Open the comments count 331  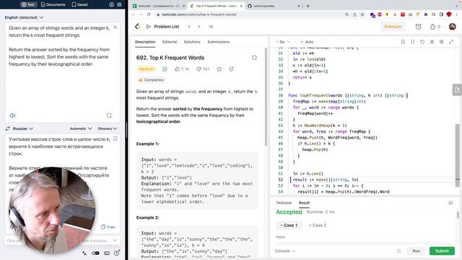(x=203, y=69)
